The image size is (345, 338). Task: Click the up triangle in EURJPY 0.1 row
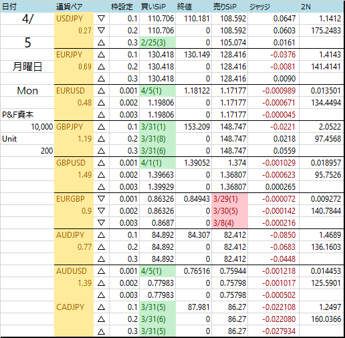click(101, 55)
